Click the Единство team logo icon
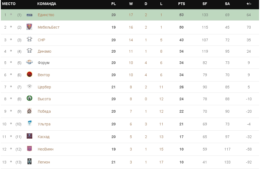The height and width of the screenshot is (169, 262). point(29,15)
